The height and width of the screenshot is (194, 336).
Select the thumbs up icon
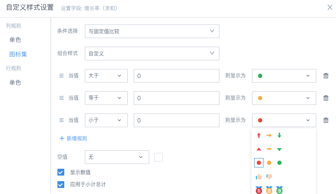[259, 176]
